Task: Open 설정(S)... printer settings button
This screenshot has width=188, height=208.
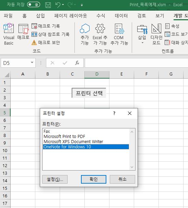Action: click(55, 180)
